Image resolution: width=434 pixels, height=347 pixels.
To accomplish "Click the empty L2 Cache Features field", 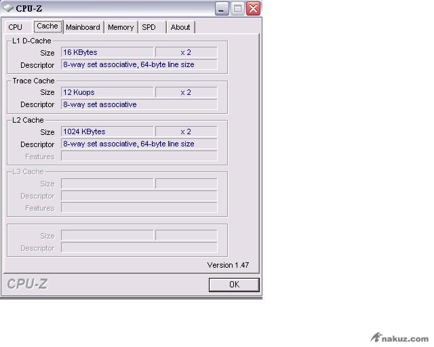I will 139,156.
